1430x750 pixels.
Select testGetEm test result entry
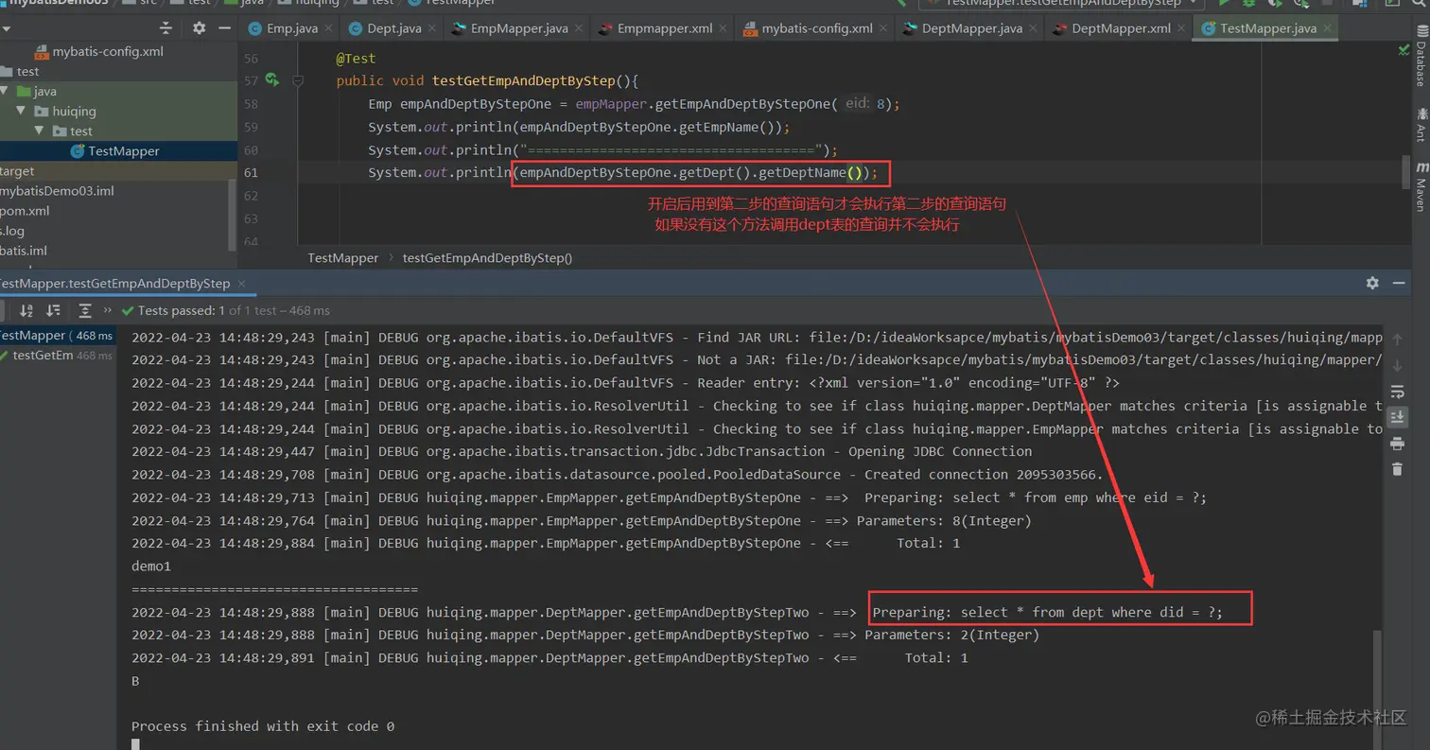pyautogui.click(x=57, y=356)
